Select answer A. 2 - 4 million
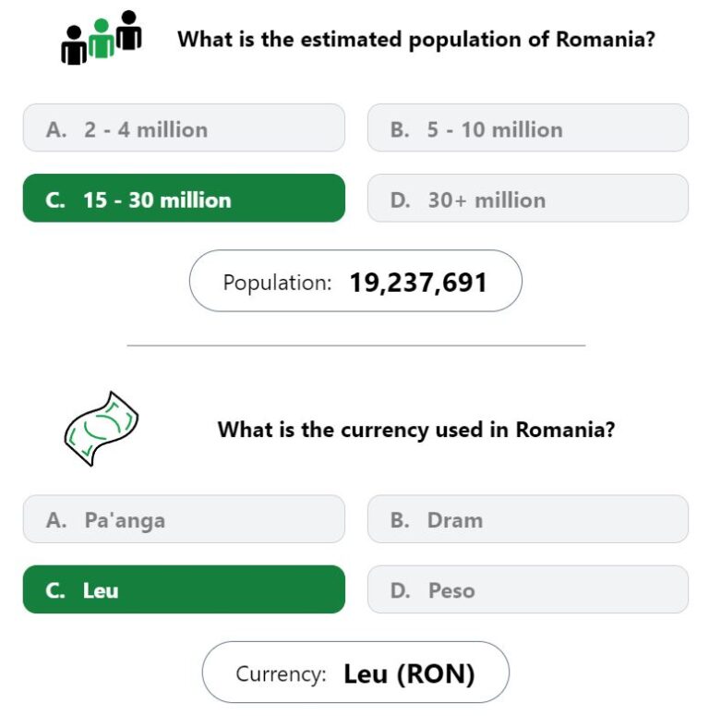 [x=184, y=127]
